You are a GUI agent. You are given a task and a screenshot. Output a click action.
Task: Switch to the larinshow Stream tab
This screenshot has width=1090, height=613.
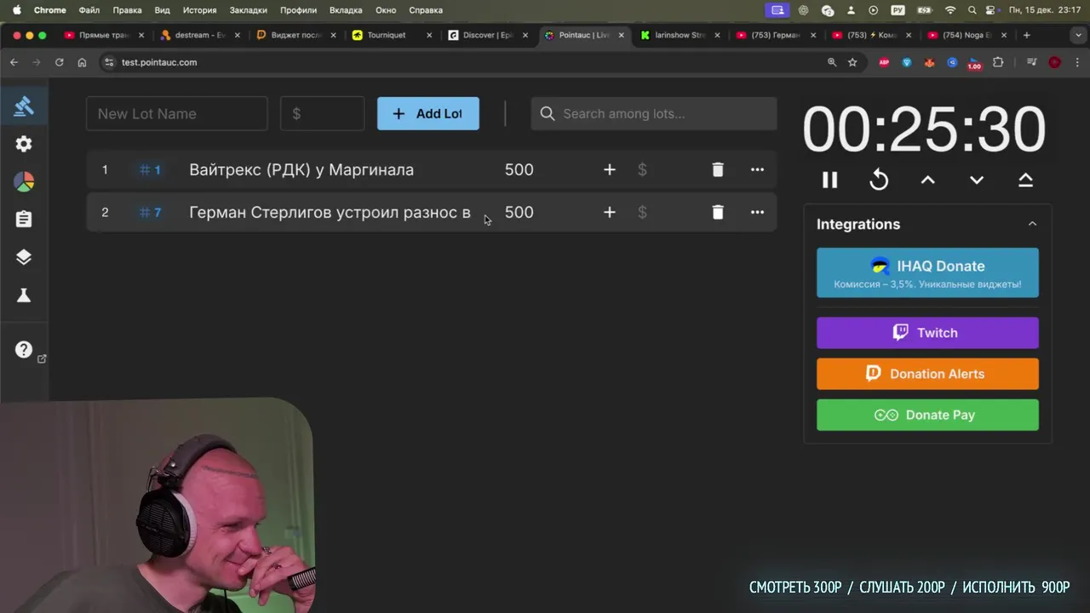click(x=680, y=35)
